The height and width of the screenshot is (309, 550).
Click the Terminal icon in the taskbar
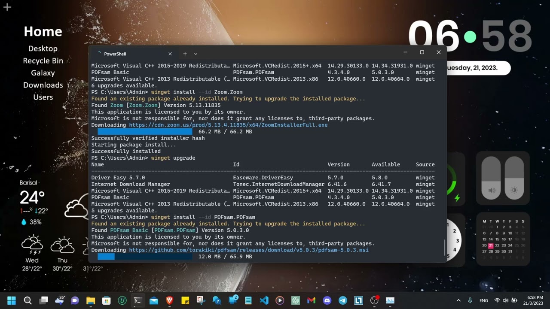point(138,300)
